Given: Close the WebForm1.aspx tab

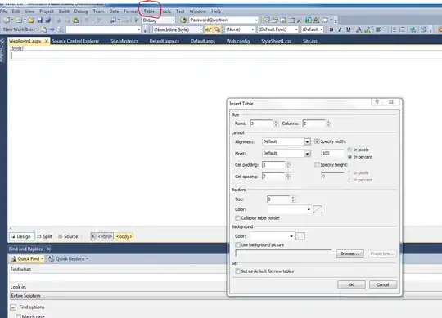Looking at the screenshot, I should coord(46,41).
